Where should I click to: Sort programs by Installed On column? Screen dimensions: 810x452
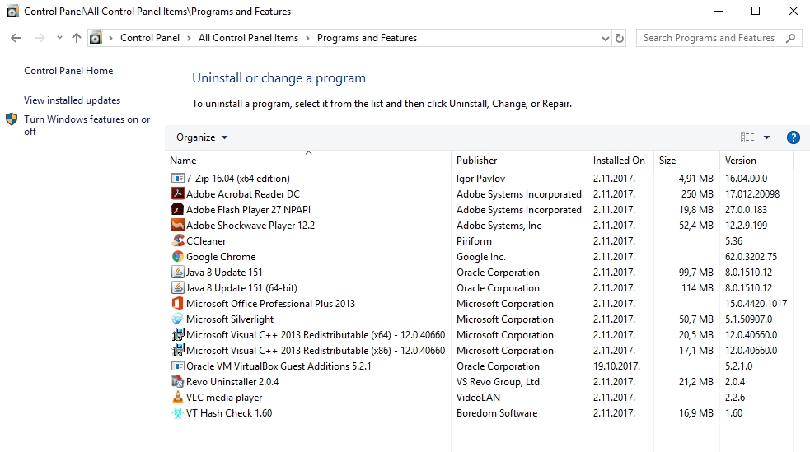(x=619, y=161)
